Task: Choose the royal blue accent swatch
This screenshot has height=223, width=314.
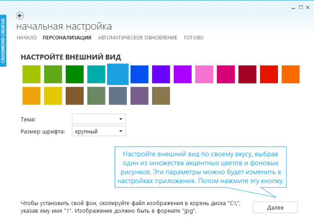Action: [139, 74]
